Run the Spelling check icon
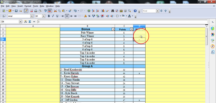The height and width of the screenshot is (103, 216). [x=45, y=11]
